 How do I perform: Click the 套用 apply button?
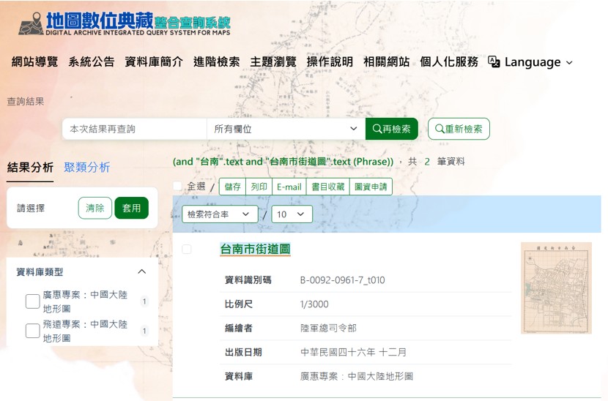[x=131, y=208]
